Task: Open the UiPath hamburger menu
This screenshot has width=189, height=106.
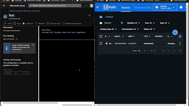Action: coord(97,7)
